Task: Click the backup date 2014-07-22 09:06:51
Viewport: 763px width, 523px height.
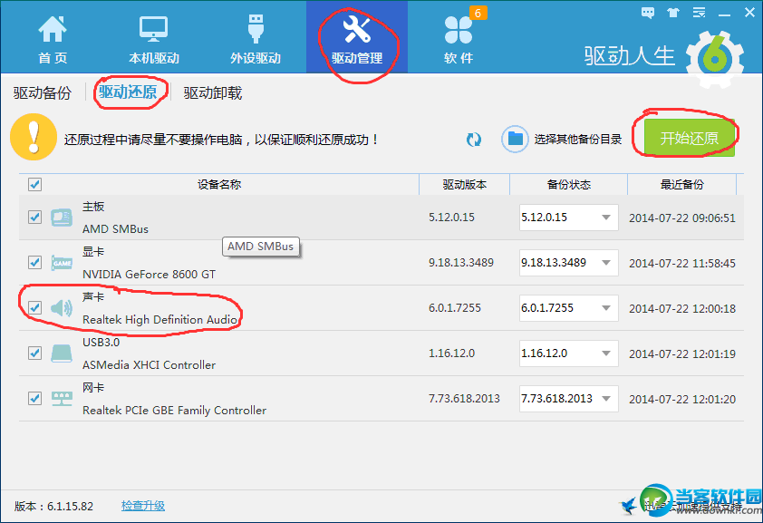Action: tap(682, 218)
